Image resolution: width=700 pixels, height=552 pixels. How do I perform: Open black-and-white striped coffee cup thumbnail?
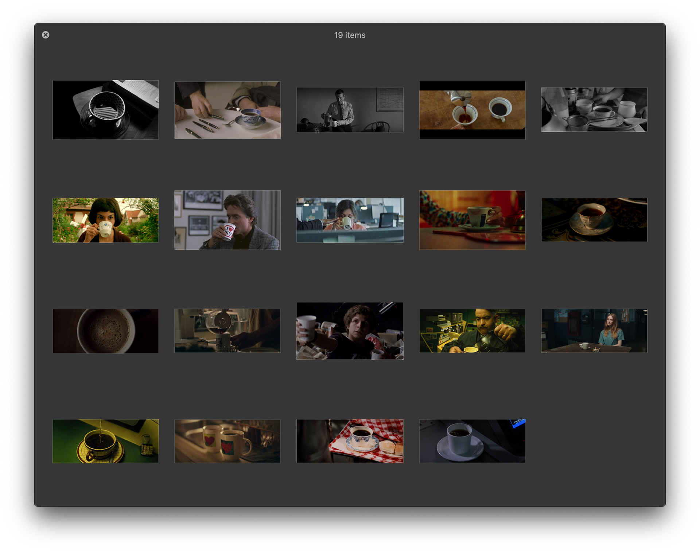(x=106, y=110)
